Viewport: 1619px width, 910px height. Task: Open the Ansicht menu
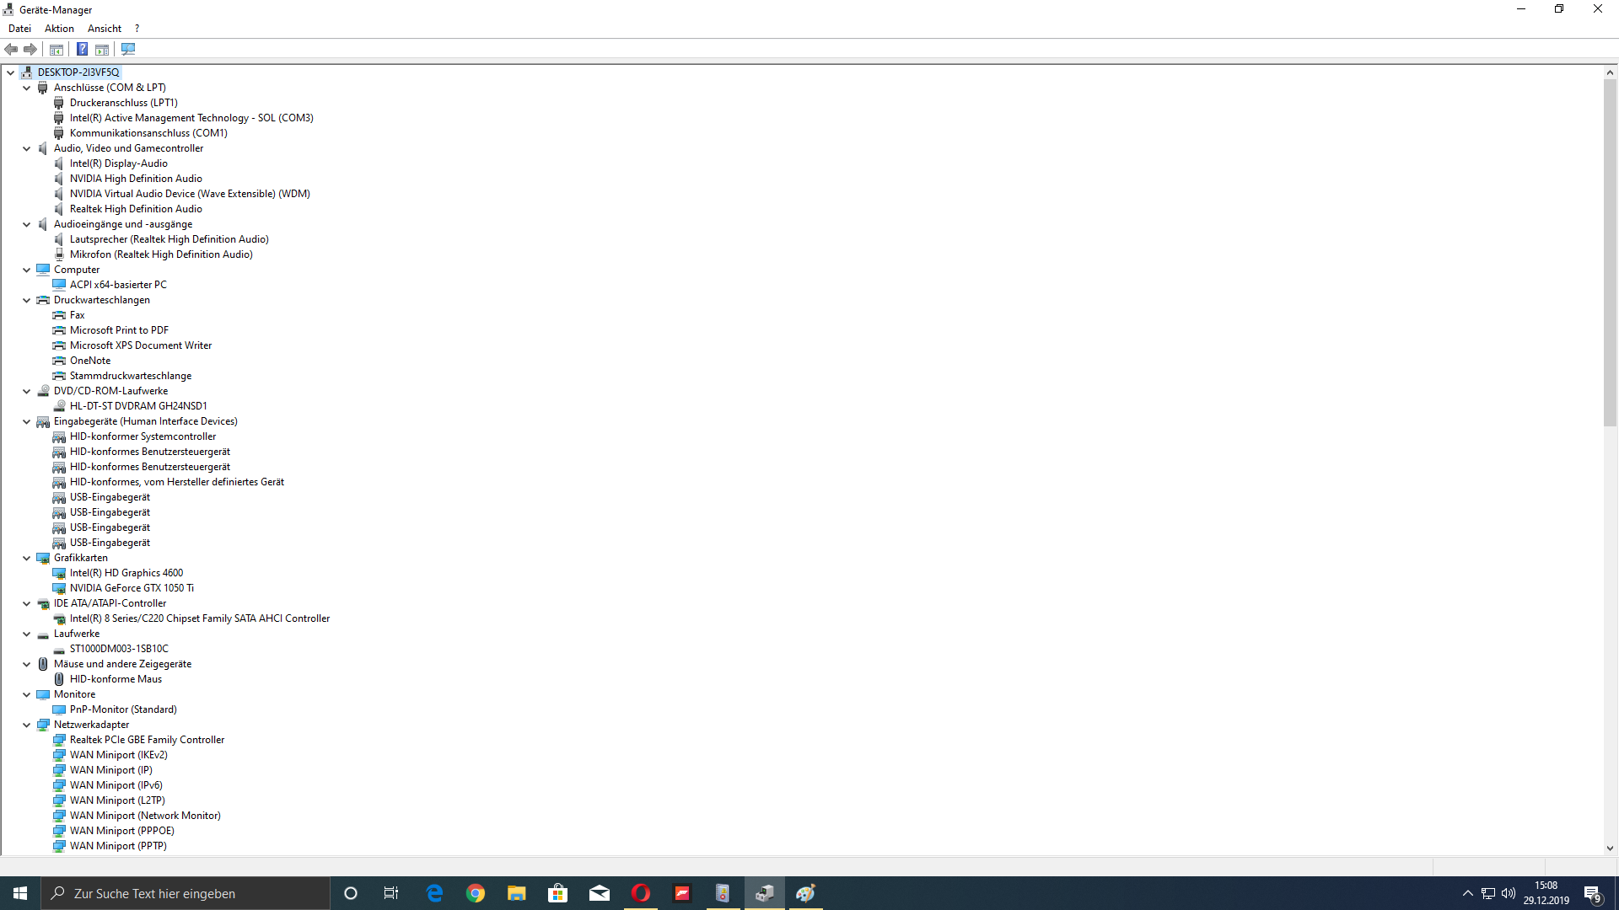tap(105, 28)
